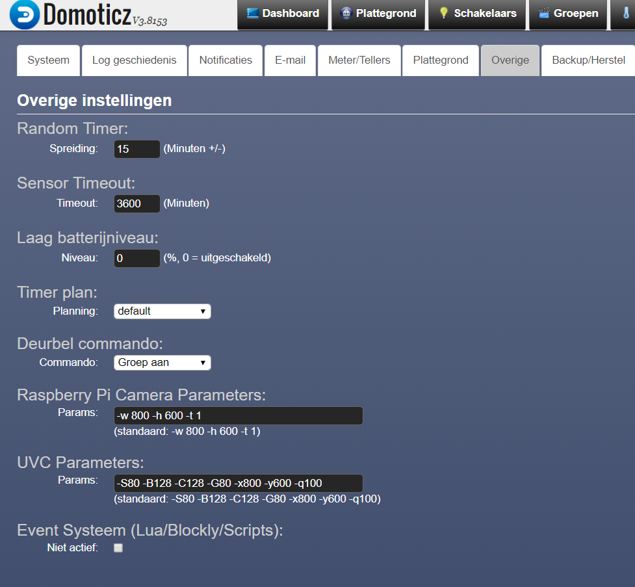Viewport: 635px width, 587px height.
Task: Open the Meter/Tellers tab
Action: [359, 60]
